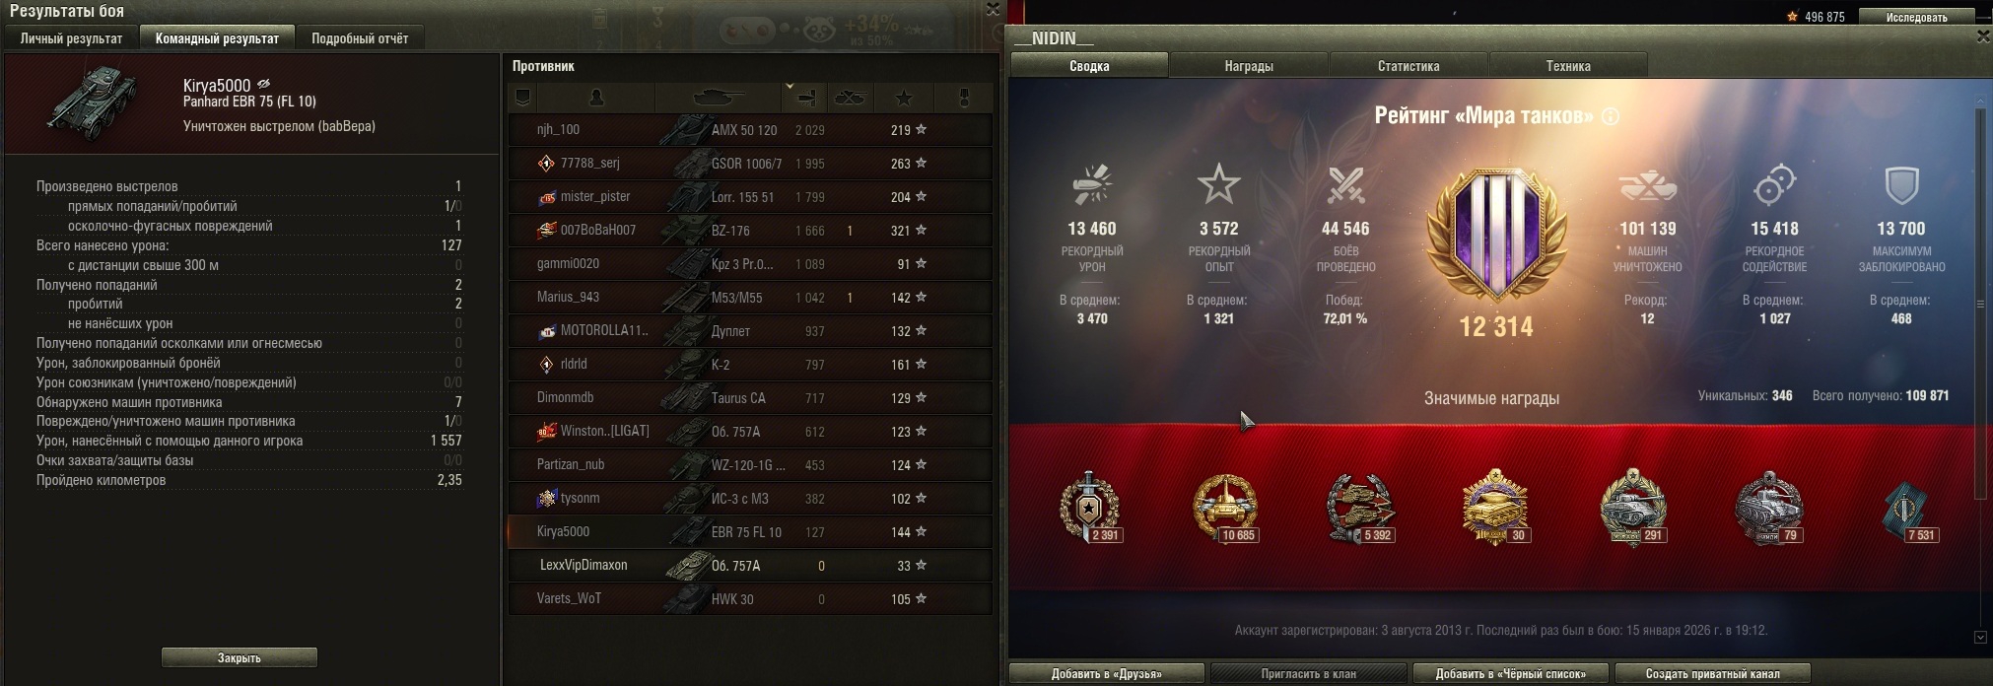This screenshot has width=1993, height=686.
Task: Click Добавить в «Чёрный список» button
Action: click(1511, 674)
